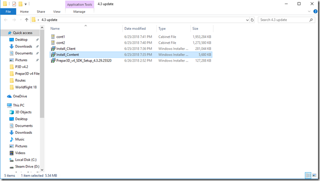Open Pictures under This PC

(21, 146)
